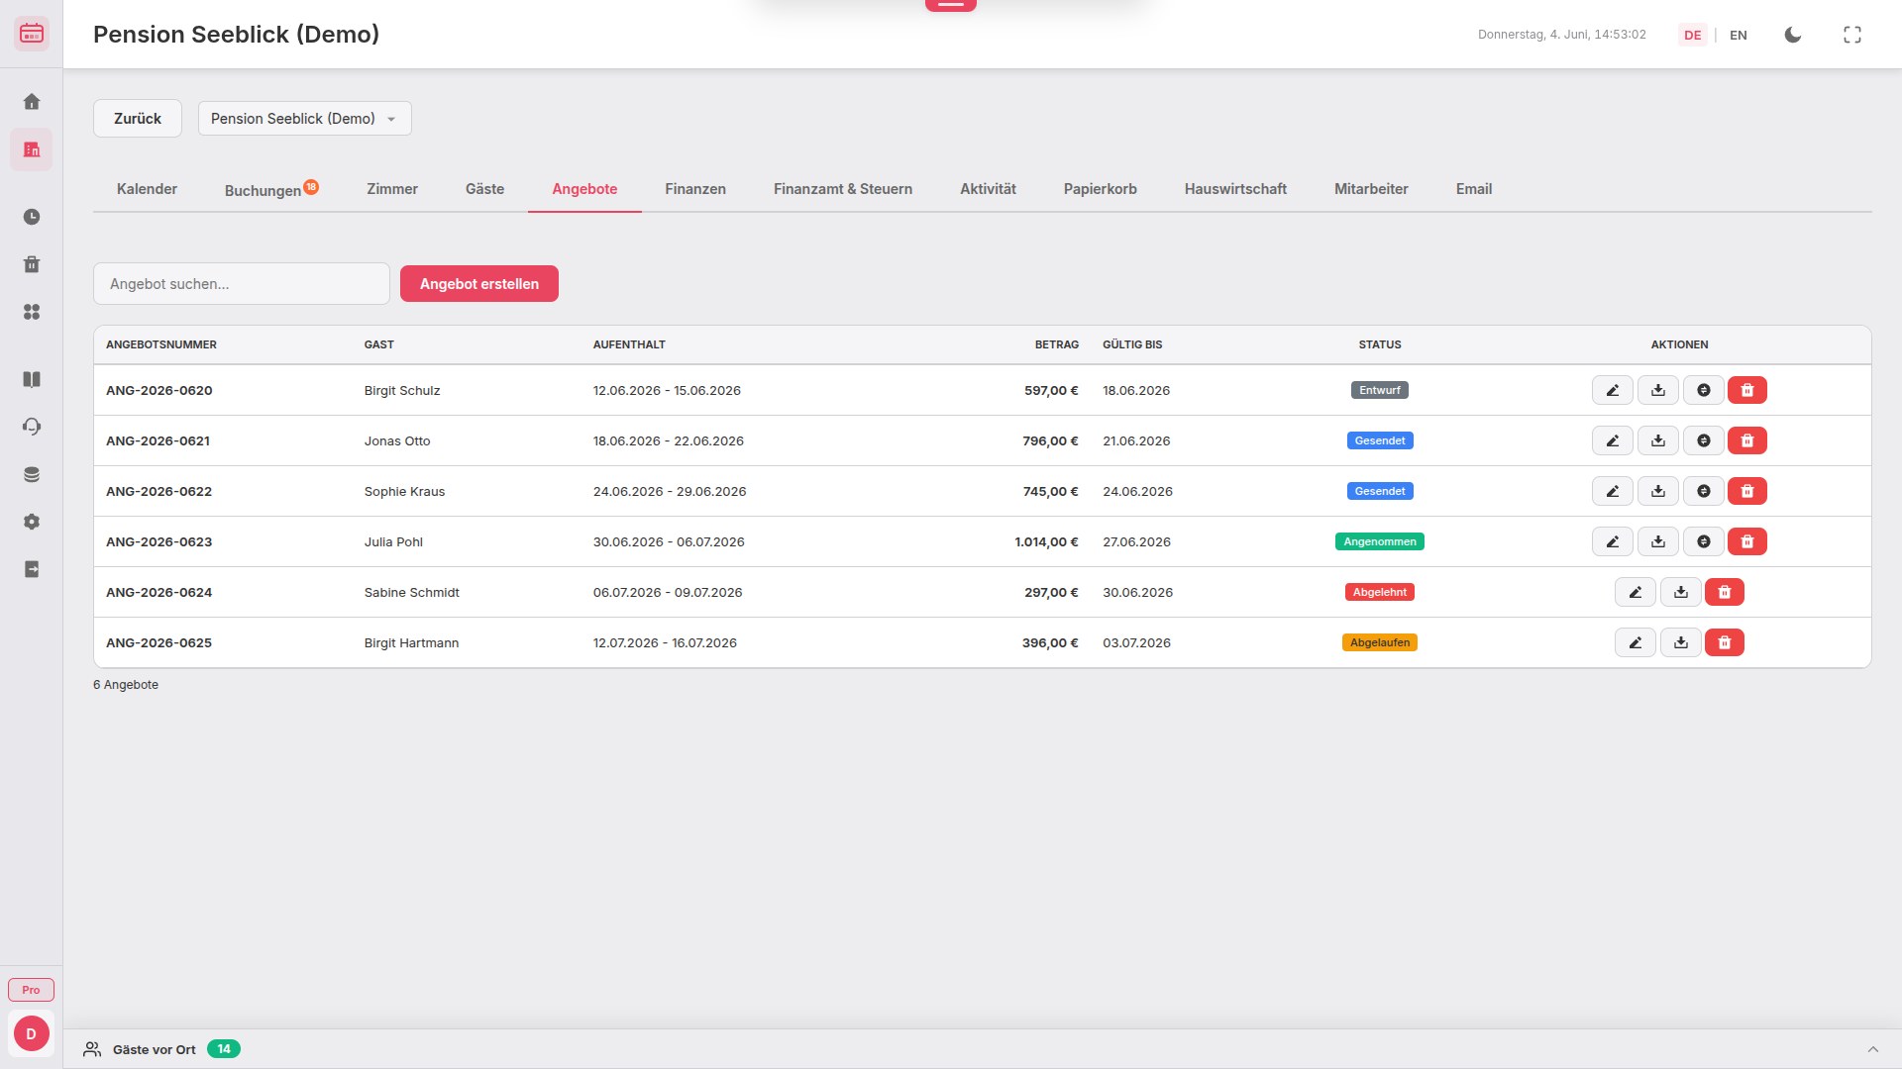Open Pension Seeblick (Demo) property dropdown

coord(305,119)
